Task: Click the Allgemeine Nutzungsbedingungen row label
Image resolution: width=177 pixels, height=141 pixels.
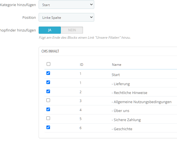Action: (x=141, y=102)
